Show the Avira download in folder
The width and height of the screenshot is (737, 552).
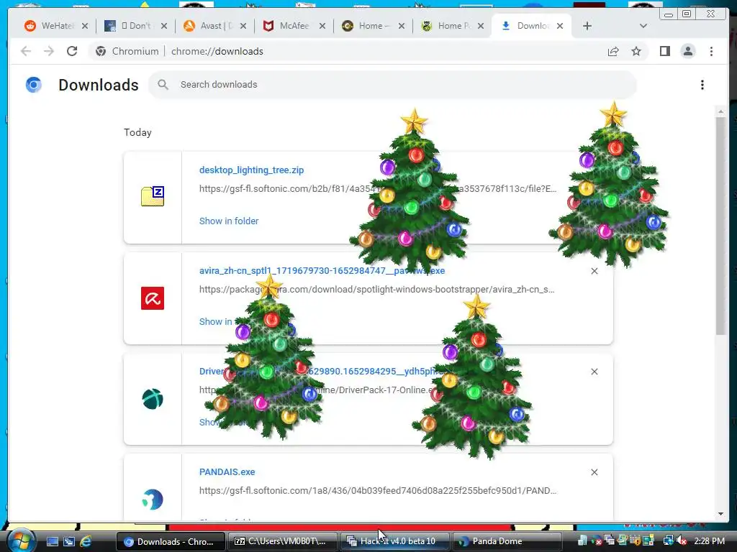click(216, 321)
